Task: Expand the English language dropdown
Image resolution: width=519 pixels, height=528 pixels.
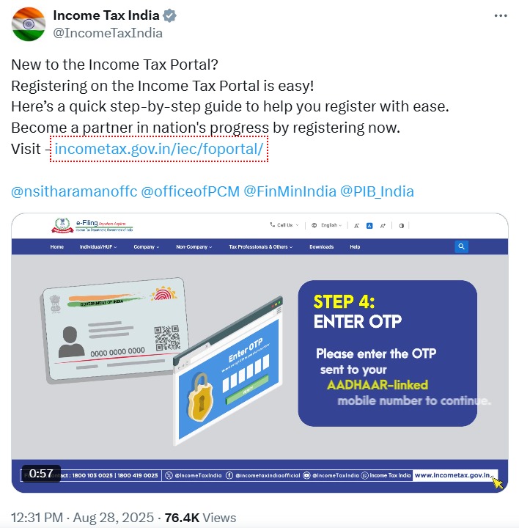Action: (x=326, y=225)
